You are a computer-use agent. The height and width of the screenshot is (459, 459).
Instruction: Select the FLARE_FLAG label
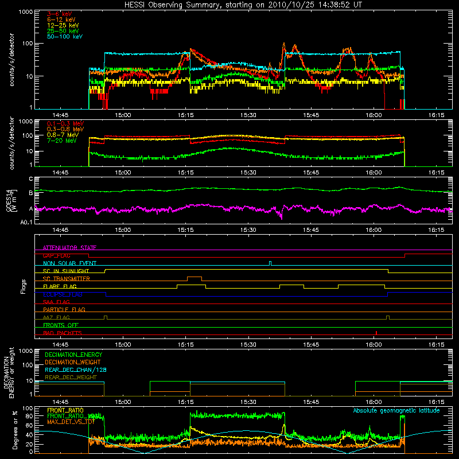(60, 286)
